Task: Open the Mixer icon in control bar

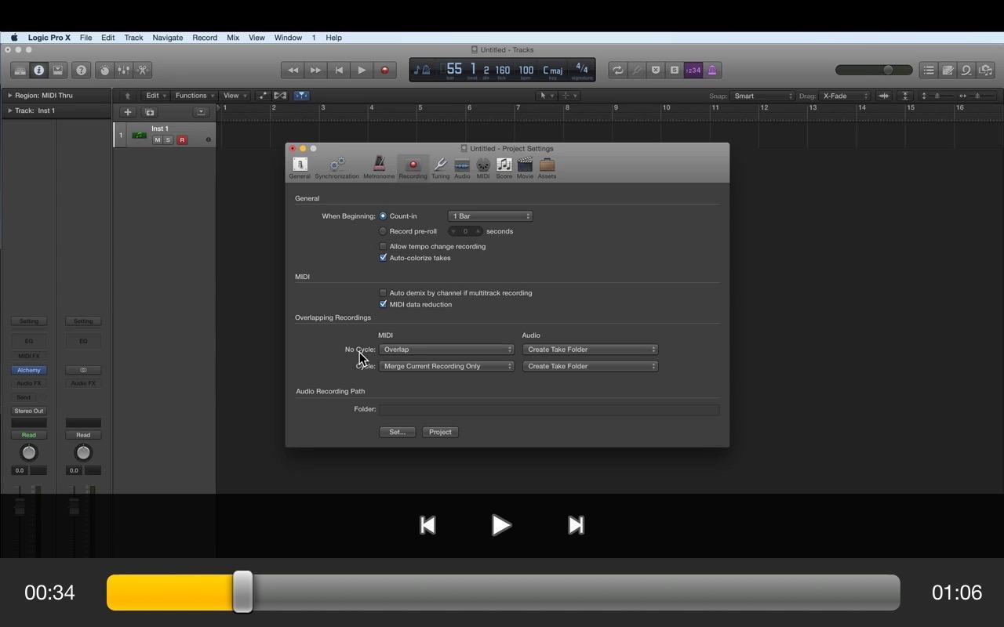Action: click(124, 71)
